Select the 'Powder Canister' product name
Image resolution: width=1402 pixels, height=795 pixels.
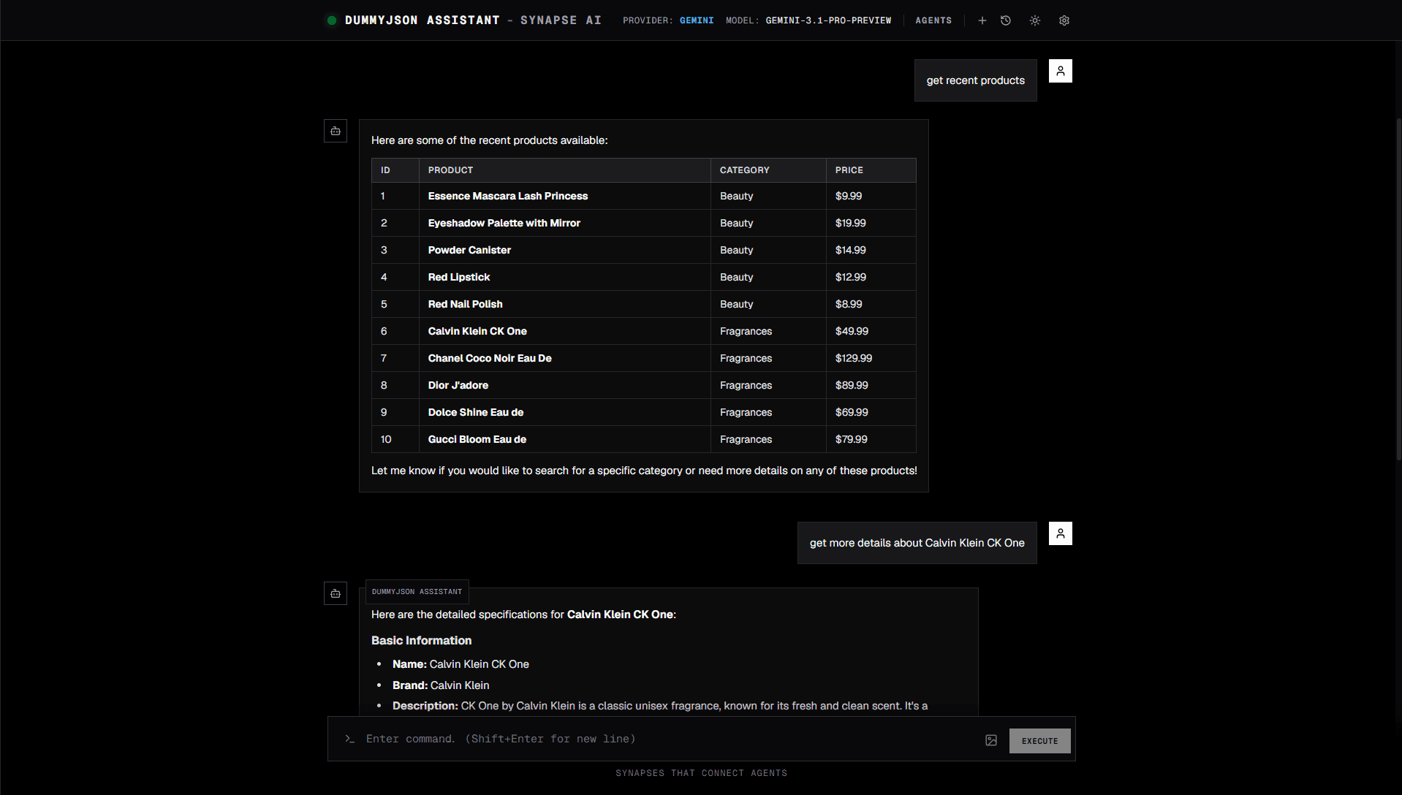(x=469, y=250)
